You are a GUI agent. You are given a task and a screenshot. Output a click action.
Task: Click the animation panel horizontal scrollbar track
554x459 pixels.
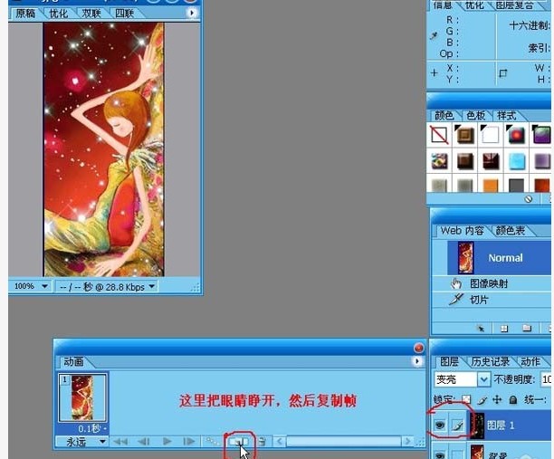click(x=343, y=441)
